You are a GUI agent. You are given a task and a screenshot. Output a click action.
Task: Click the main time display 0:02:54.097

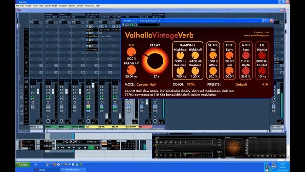click(x=70, y=142)
